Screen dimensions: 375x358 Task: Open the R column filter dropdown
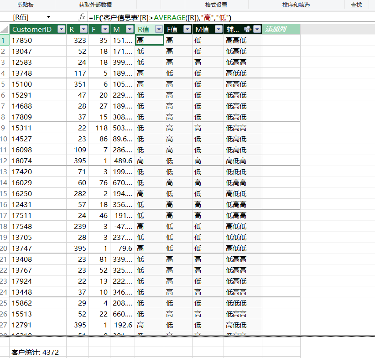83,29
